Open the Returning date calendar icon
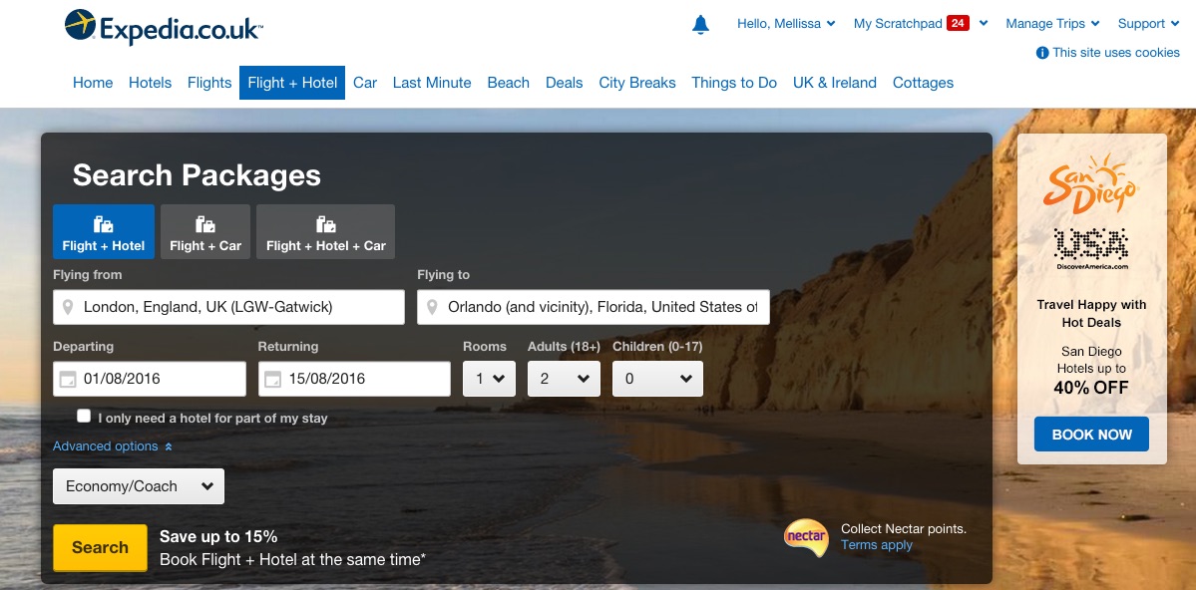This screenshot has width=1196, height=590. point(272,379)
